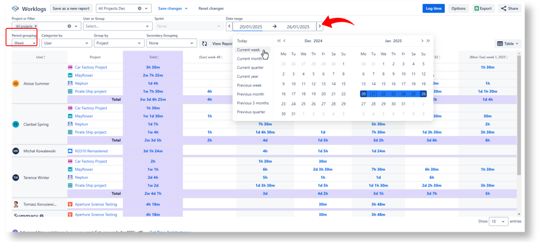This screenshot has height=242, width=544.
Task: Click the Options button
Action: pyautogui.click(x=459, y=8)
